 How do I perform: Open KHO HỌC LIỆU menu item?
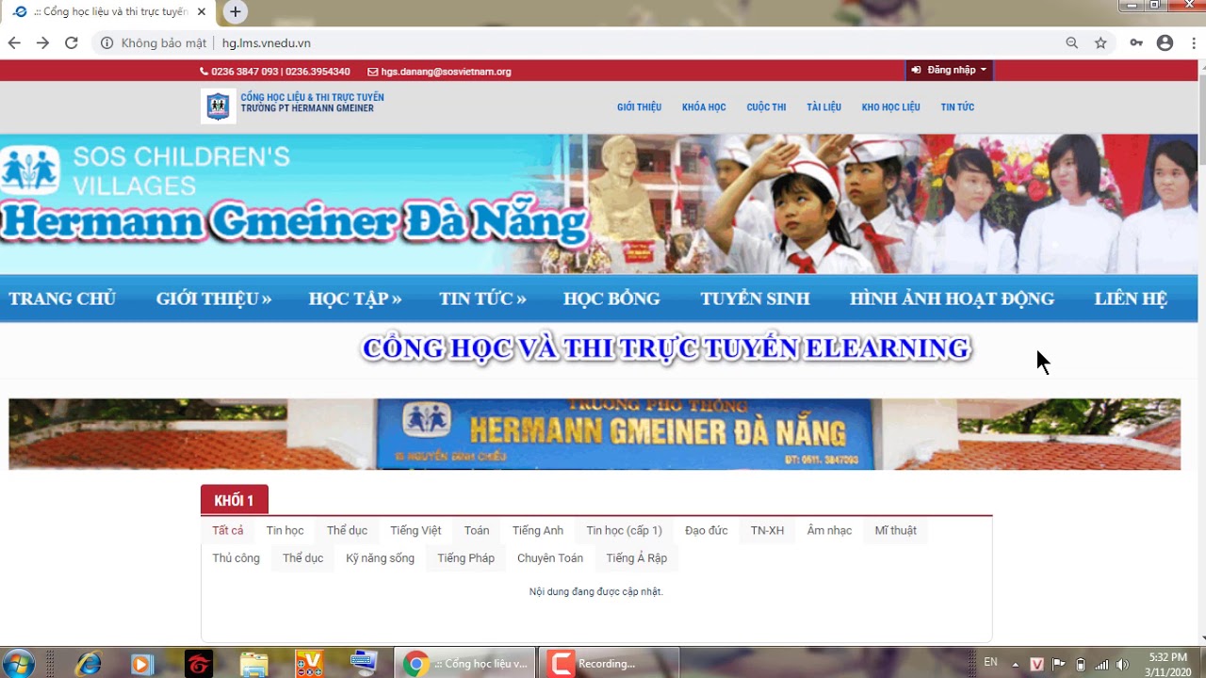pyautogui.click(x=890, y=107)
